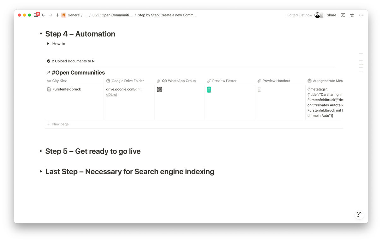This screenshot has width=382, height=242.
Task: Open the drive.google.com folder link
Action: point(124,92)
